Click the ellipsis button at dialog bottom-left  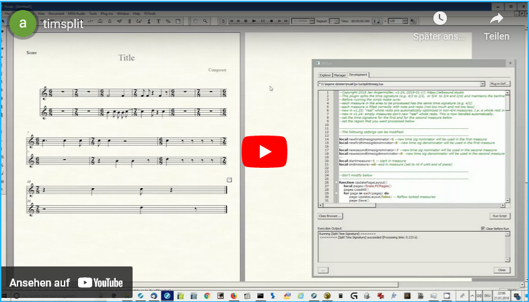click(323, 269)
